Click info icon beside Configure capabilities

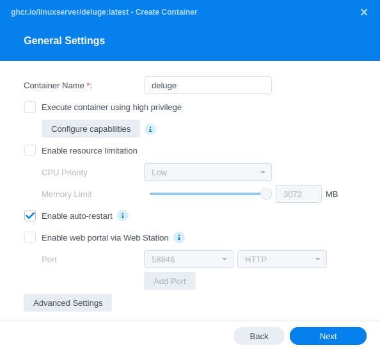point(150,129)
